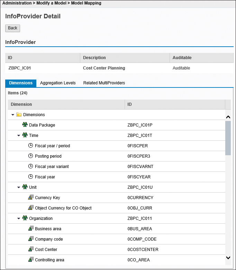The height and width of the screenshot is (270, 236).
Task: Select the Data Package row label
Action: [x=42, y=125]
